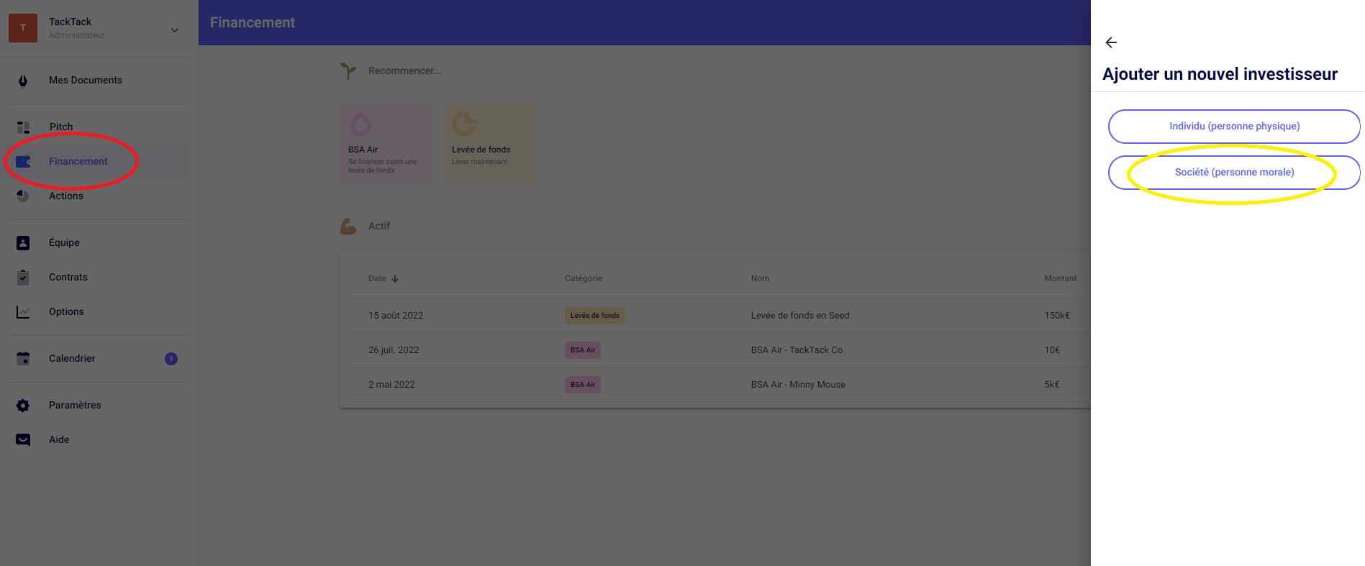Select the BSA Air financing card

tap(385, 142)
